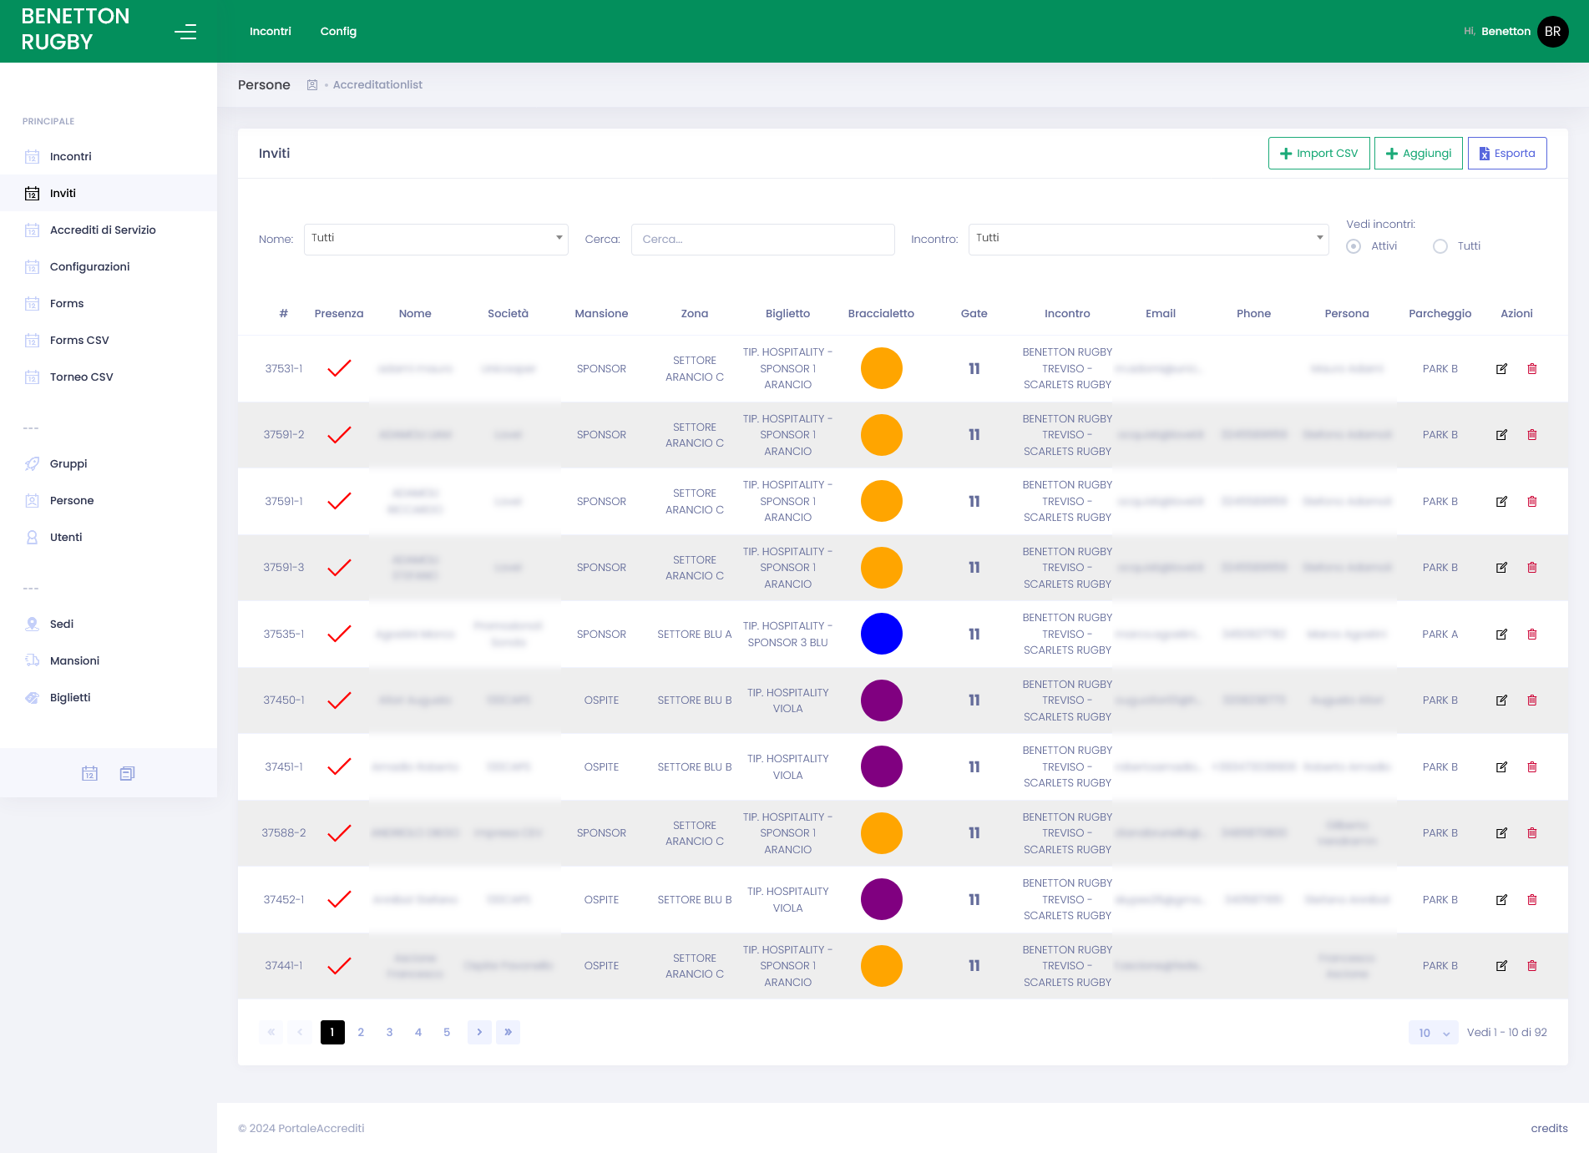Delete invite row 37451-1
The height and width of the screenshot is (1153, 1589).
(x=1532, y=767)
